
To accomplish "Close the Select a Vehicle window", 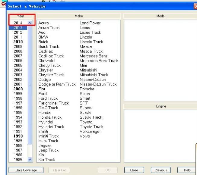I will (x=195, y=6).
